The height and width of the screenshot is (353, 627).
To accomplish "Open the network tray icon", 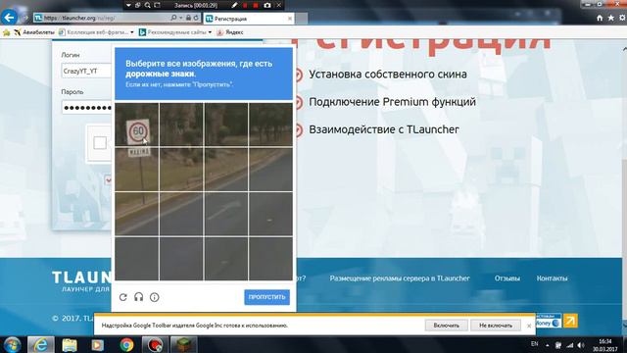I will click(x=570, y=345).
